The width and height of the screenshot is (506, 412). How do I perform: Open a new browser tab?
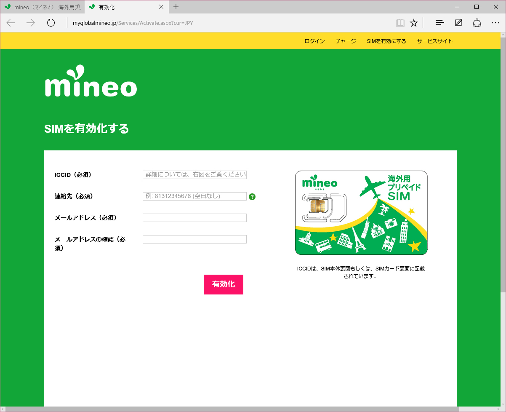click(176, 7)
